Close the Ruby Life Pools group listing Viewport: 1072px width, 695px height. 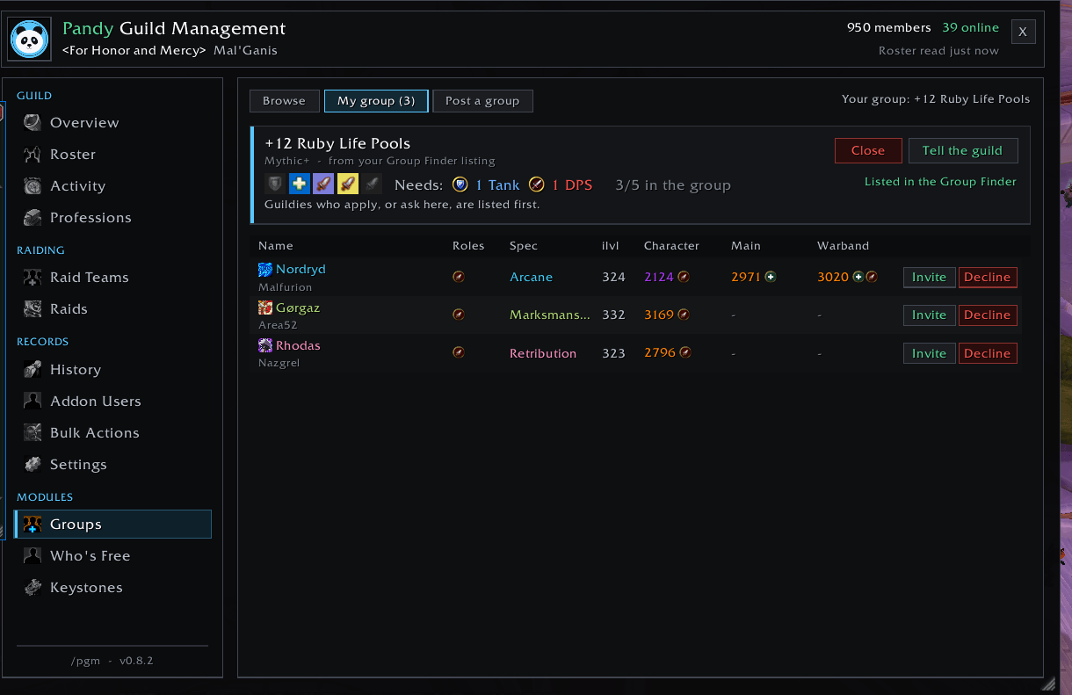click(x=868, y=150)
